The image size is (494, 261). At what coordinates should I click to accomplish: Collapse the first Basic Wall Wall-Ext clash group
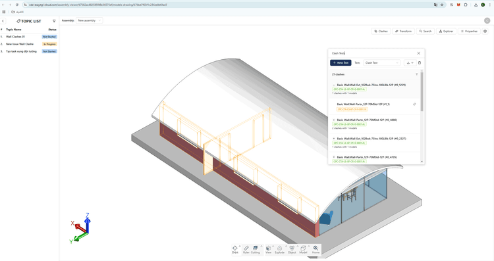334,85
